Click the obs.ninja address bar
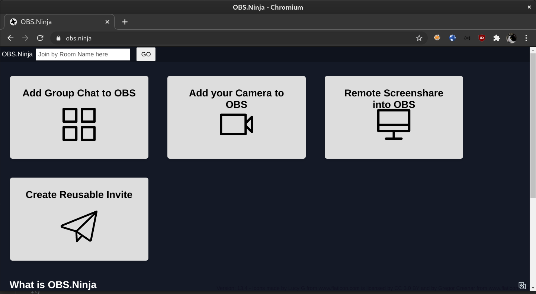 pos(238,38)
